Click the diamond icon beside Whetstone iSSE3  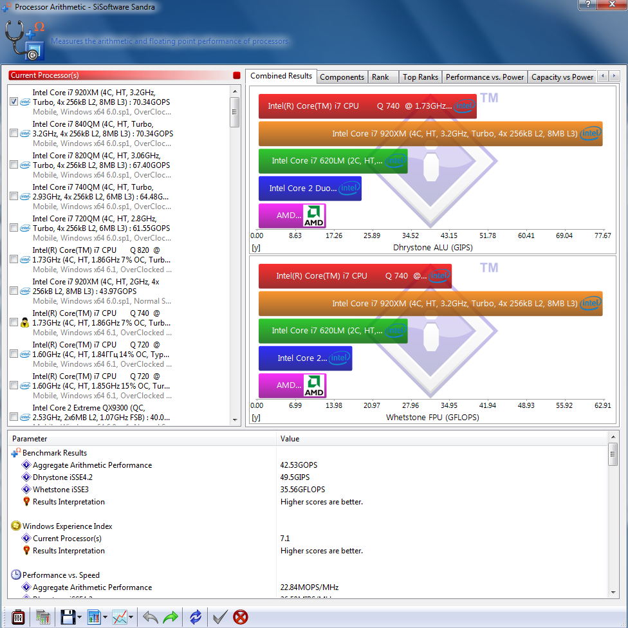pyautogui.click(x=26, y=490)
